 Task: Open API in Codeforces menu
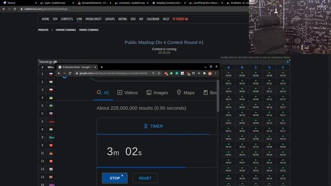pos(141,19)
